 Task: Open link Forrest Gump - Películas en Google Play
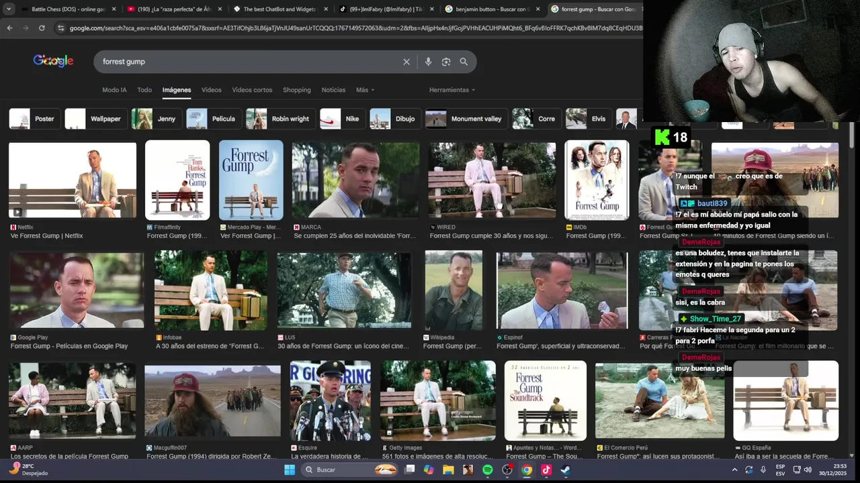(69, 346)
